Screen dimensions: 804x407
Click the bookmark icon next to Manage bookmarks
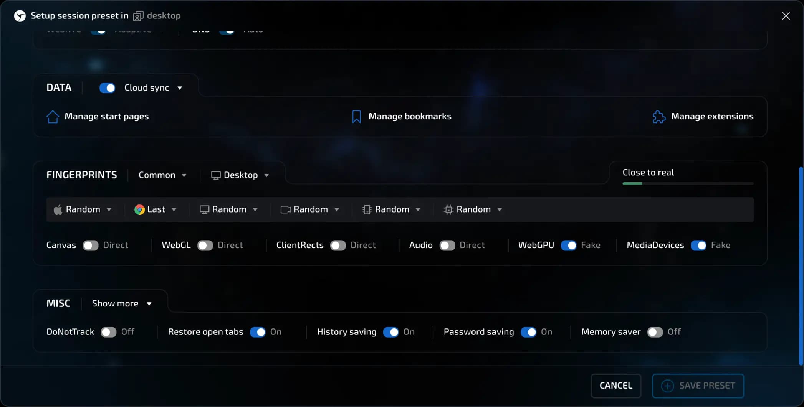tap(356, 116)
